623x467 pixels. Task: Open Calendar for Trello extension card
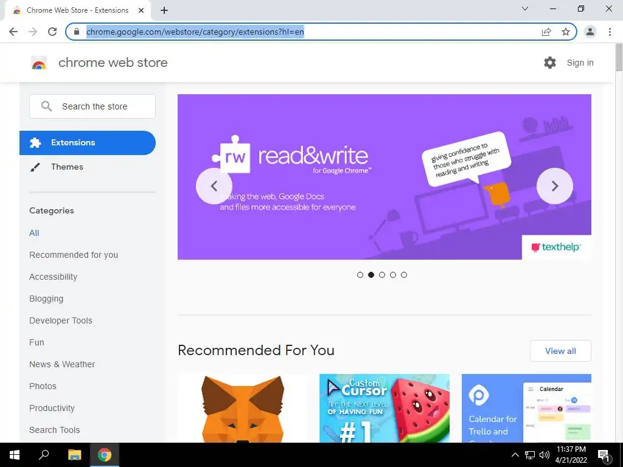[526, 408]
